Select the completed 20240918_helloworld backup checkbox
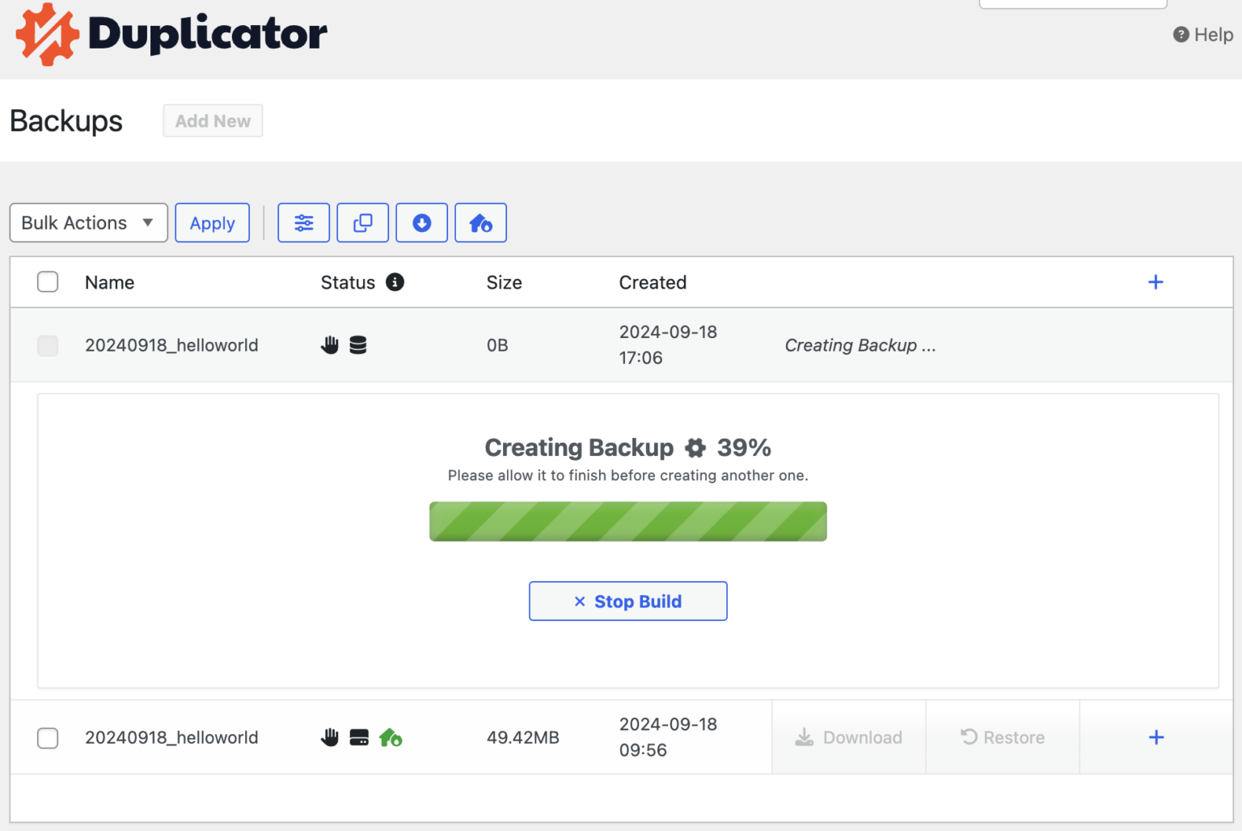Screen dimensions: 1242x831 [x=48, y=738]
